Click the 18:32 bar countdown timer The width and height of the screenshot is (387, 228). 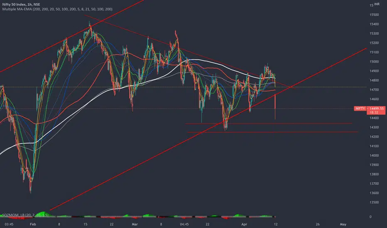[x=374, y=112]
